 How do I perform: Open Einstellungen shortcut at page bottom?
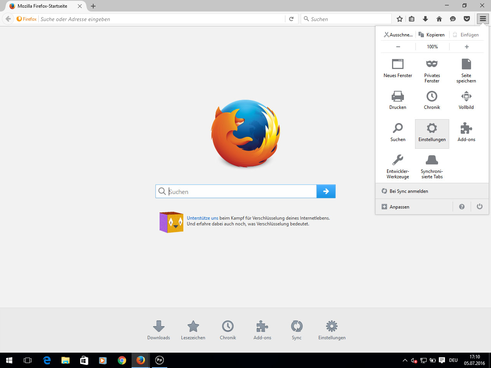pos(332,330)
